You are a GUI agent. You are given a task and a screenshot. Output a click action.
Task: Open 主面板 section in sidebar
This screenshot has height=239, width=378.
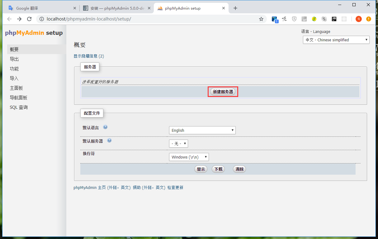(x=37, y=88)
